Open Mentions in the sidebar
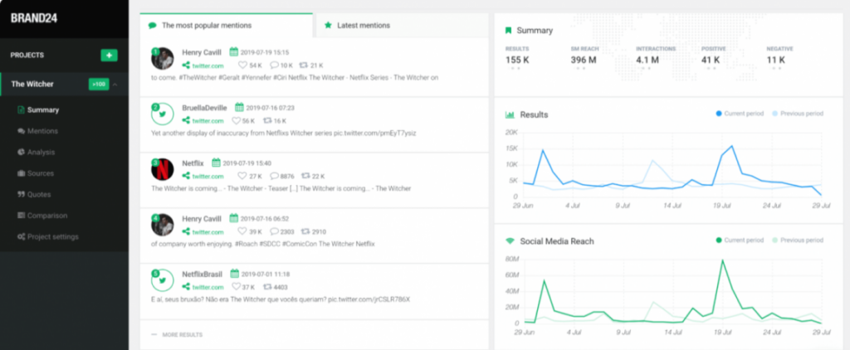This screenshot has width=850, height=350. click(x=42, y=130)
